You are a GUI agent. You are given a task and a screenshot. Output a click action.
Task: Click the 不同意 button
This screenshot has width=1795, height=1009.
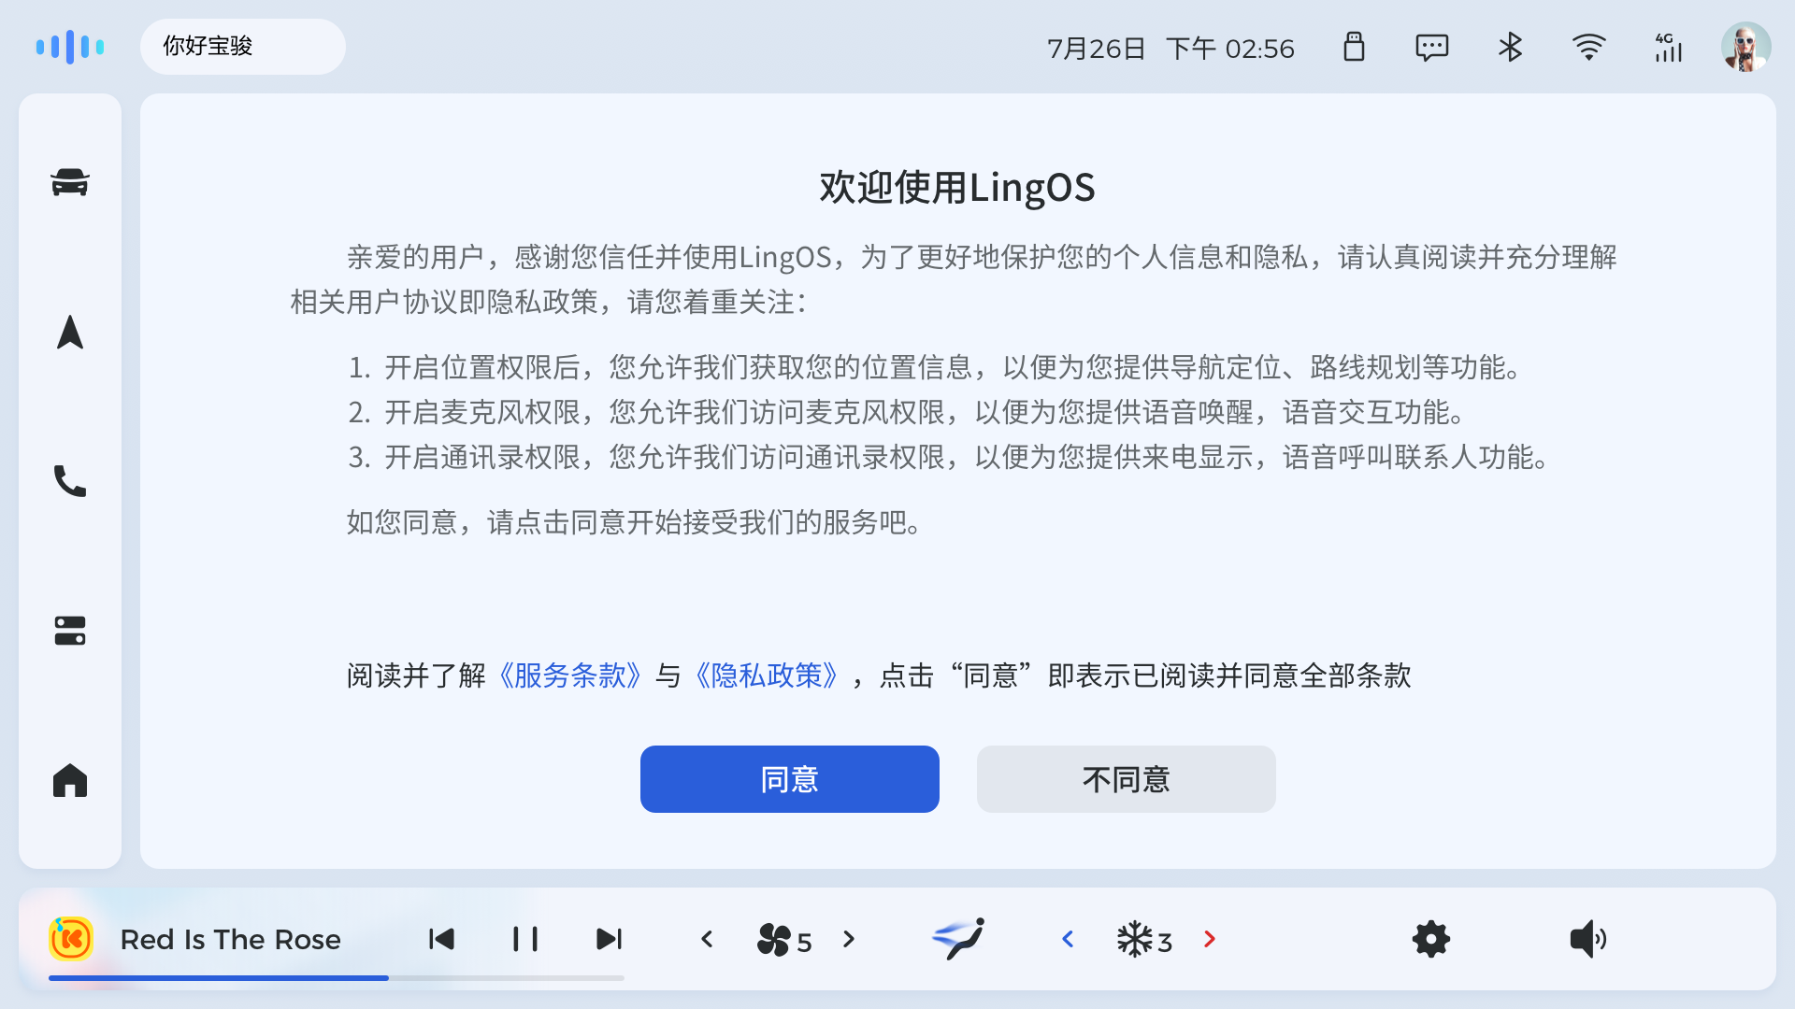click(1127, 779)
